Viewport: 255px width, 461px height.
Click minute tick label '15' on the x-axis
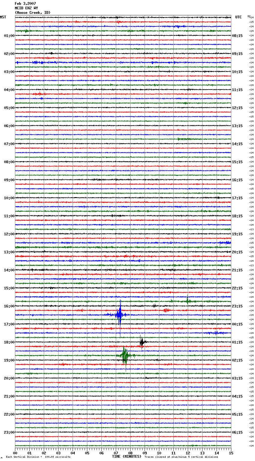tap(231, 453)
